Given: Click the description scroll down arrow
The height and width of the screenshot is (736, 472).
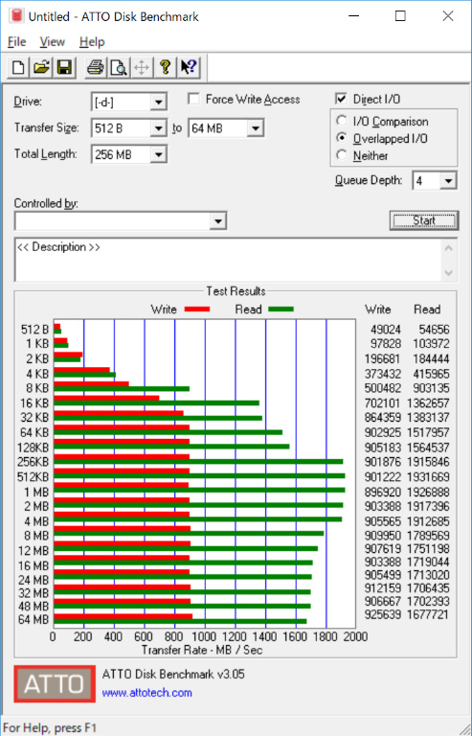Looking at the screenshot, I should coord(449,272).
